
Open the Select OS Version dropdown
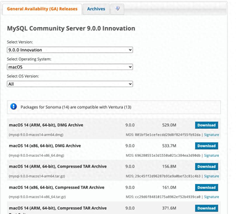point(70,84)
